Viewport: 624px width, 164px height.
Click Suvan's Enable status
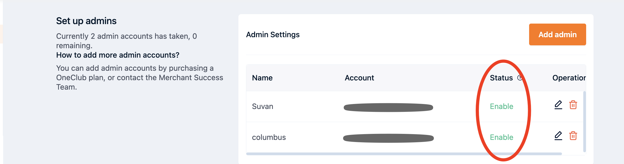tap(502, 106)
